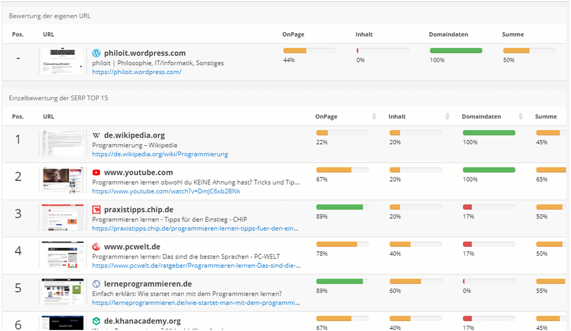Viewport: 571px width, 331px height.
Task: Sort the SERP table by Inhalt
Action: [448, 117]
